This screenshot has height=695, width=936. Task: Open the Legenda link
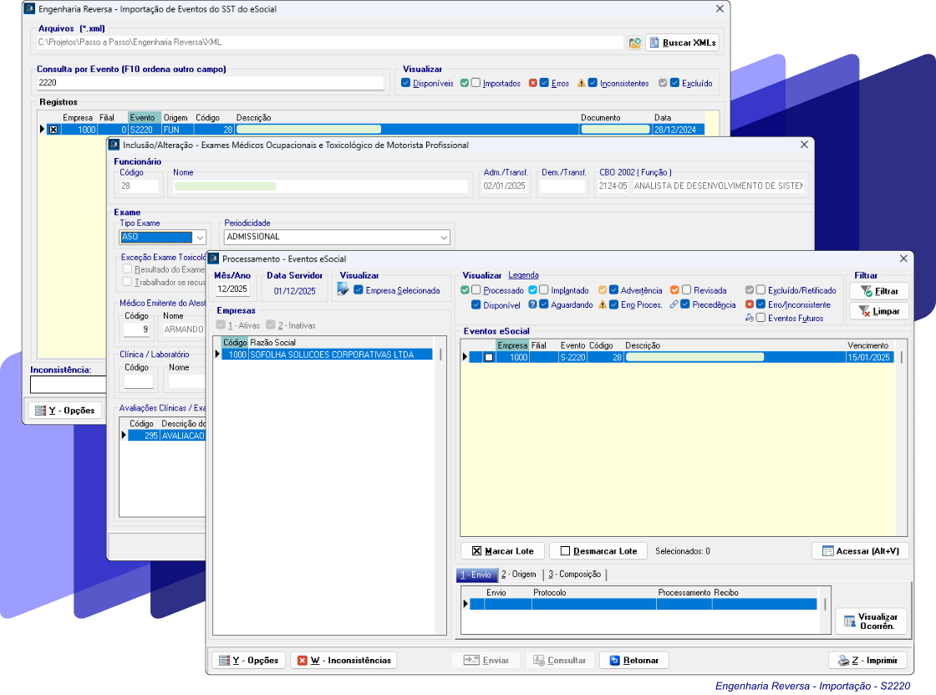[523, 275]
